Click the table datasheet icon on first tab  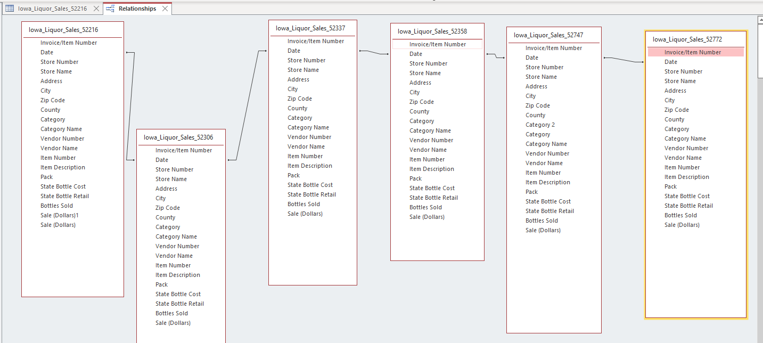coord(10,9)
